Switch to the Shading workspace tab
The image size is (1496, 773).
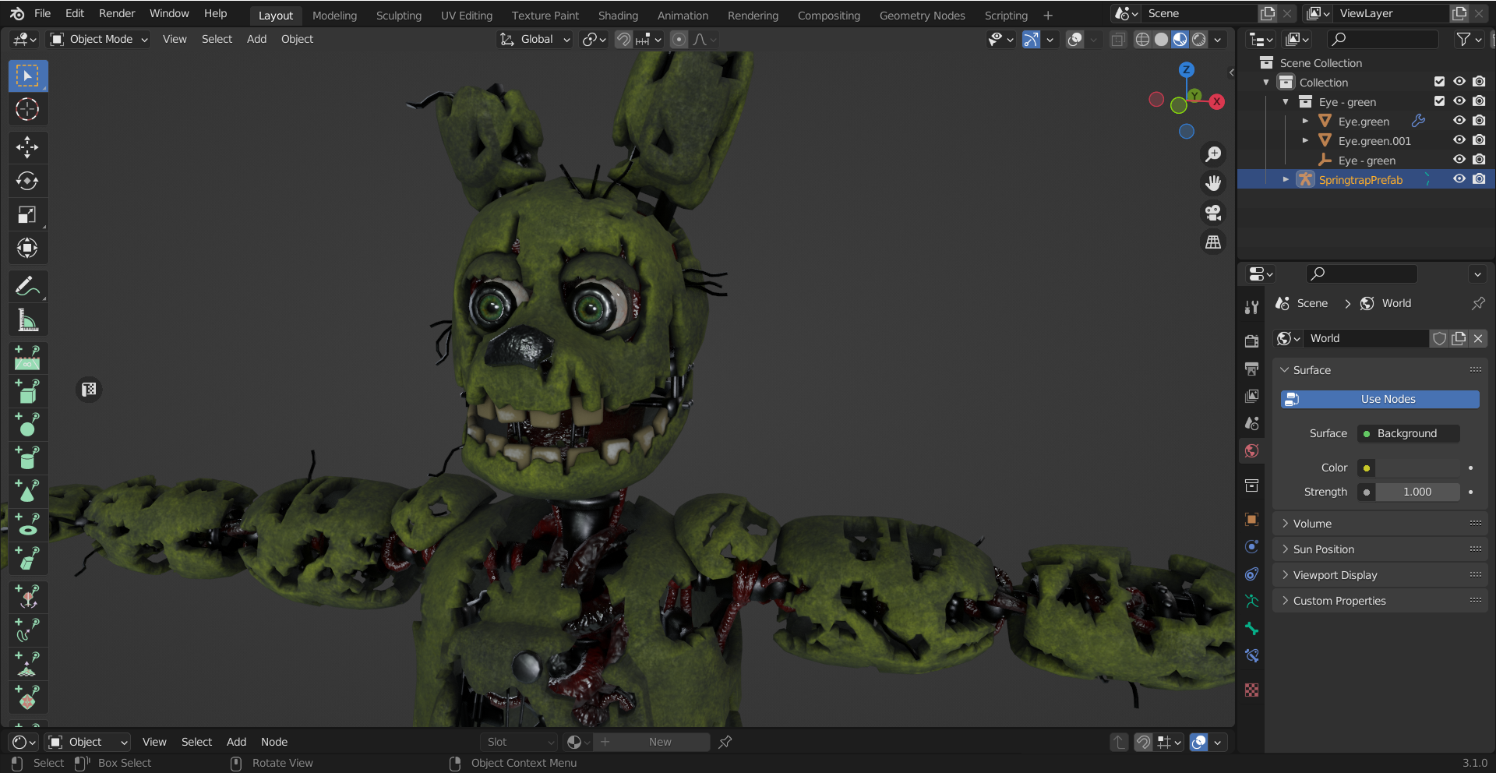(x=618, y=15)
